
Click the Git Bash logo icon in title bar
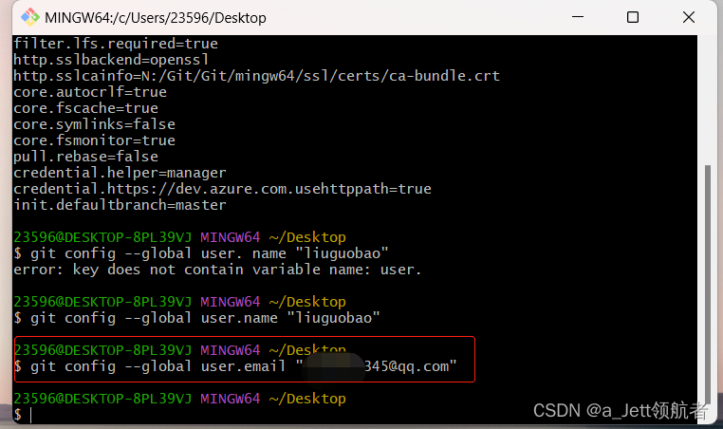(30, 17)
